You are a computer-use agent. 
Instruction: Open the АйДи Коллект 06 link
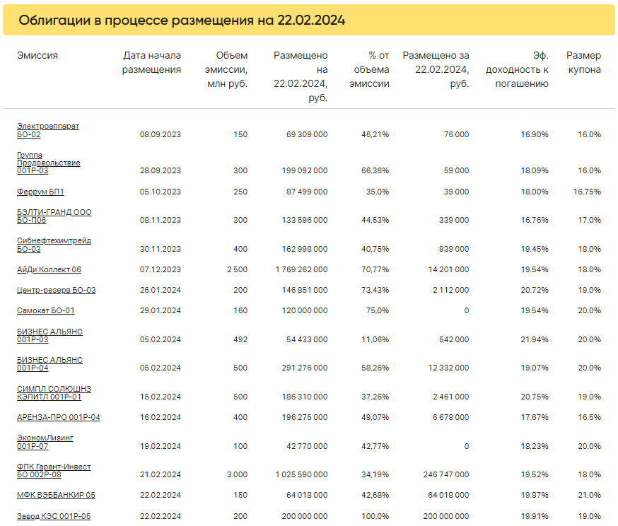49,269
